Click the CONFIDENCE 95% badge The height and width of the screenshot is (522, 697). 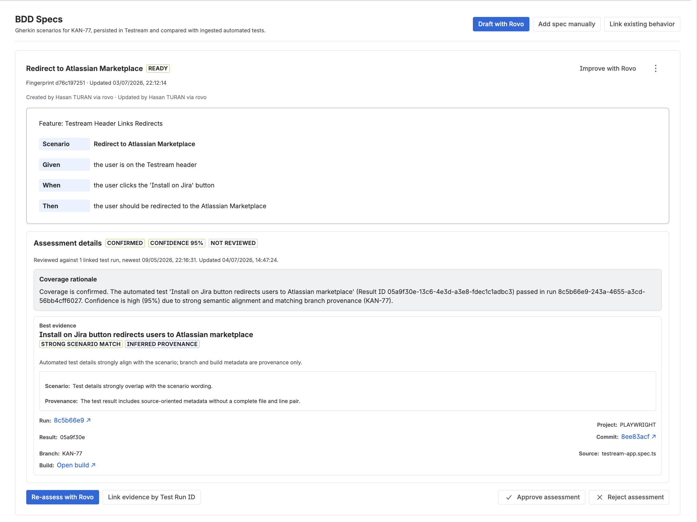(x=176, y=243)
